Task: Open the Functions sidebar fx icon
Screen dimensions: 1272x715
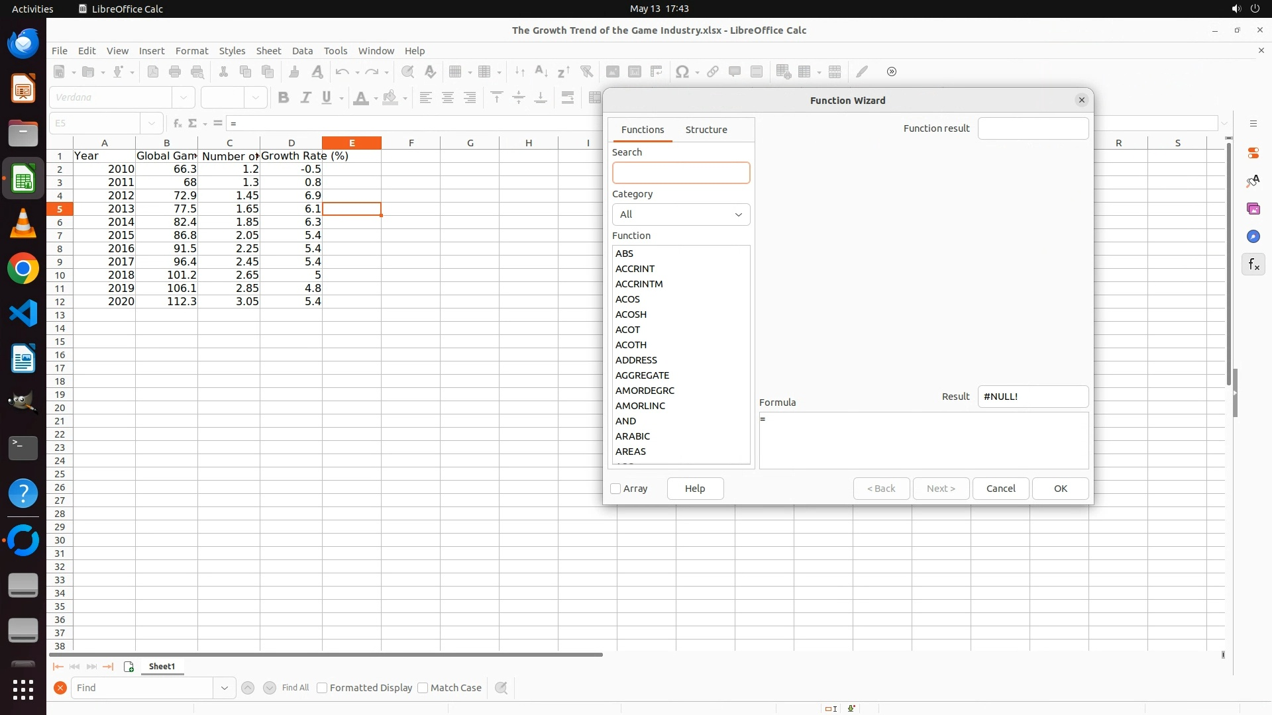Action: pyautogui.click(x=1253, y=265)
